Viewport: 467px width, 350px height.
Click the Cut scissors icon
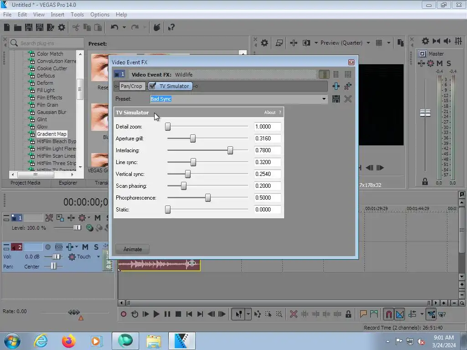(76, 27)
